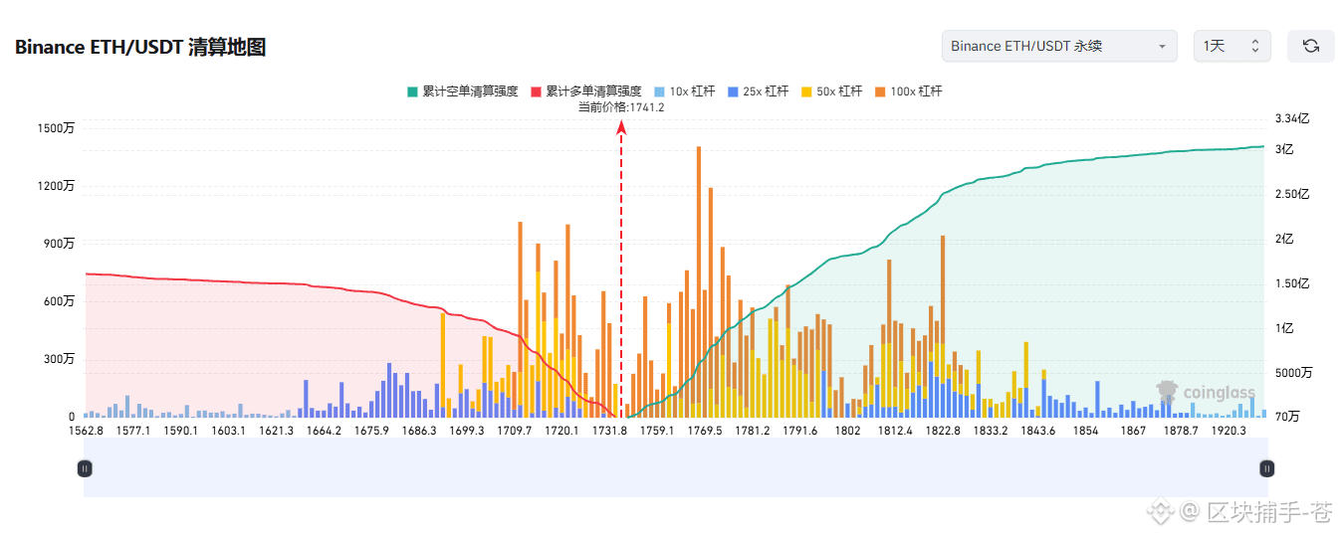Click the yellow 50x 杠杆 legend swatch
This screenshot has width=1340, height=537.
806,91
